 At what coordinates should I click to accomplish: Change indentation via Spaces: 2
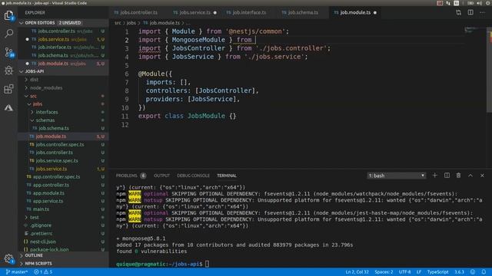tap(384, 272)
